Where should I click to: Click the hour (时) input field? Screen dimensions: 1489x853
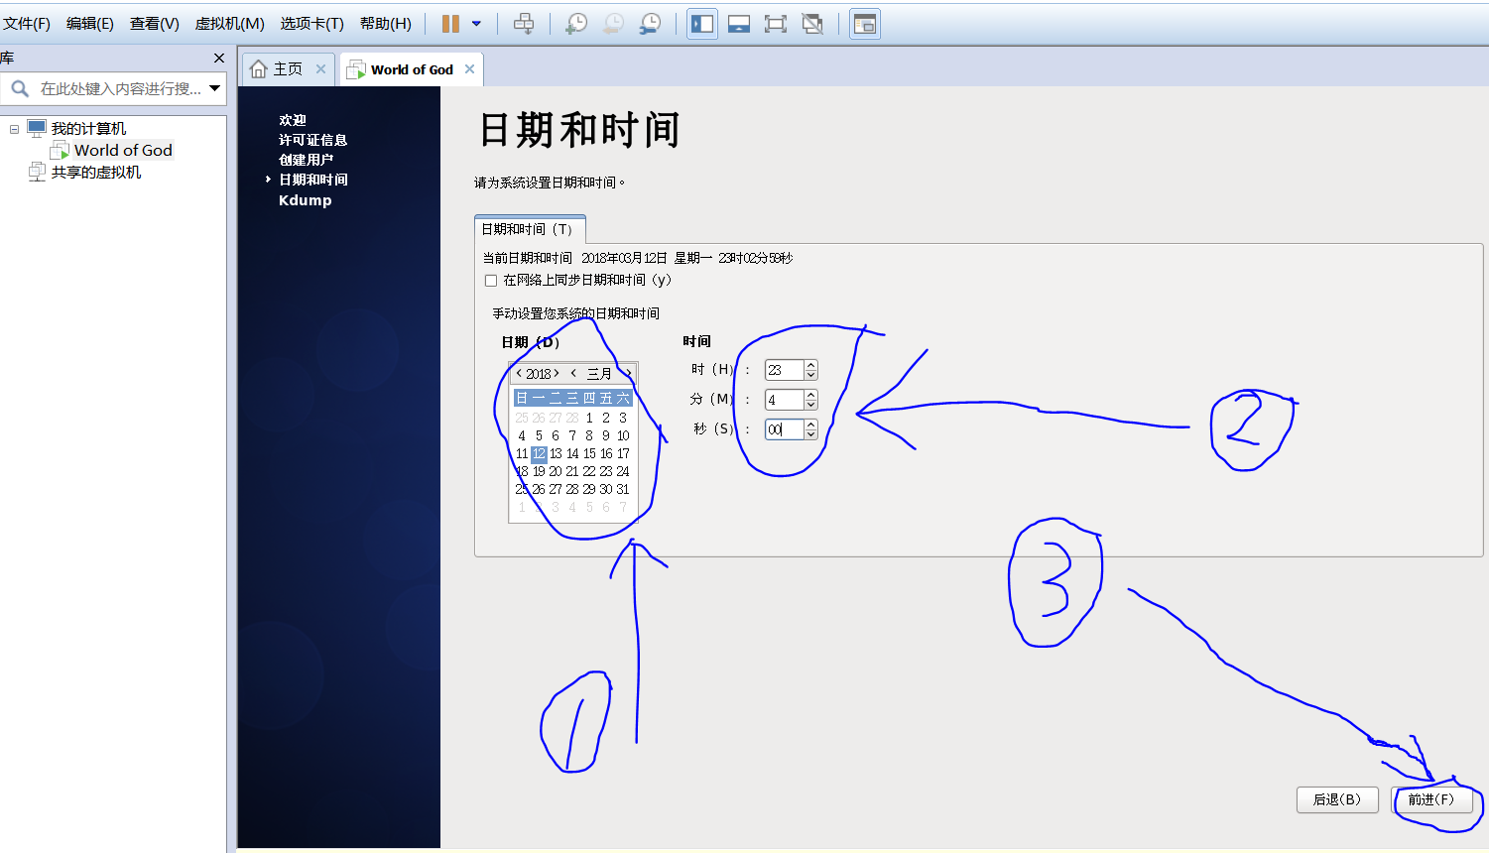784,370
